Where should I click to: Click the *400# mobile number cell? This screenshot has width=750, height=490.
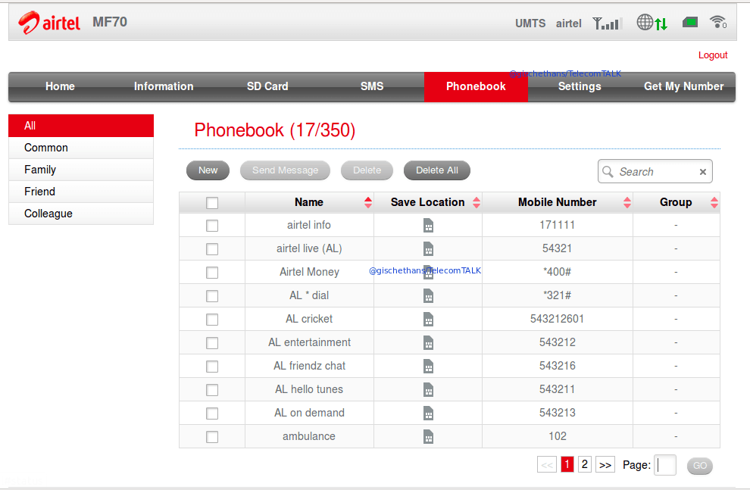(558, 272)
